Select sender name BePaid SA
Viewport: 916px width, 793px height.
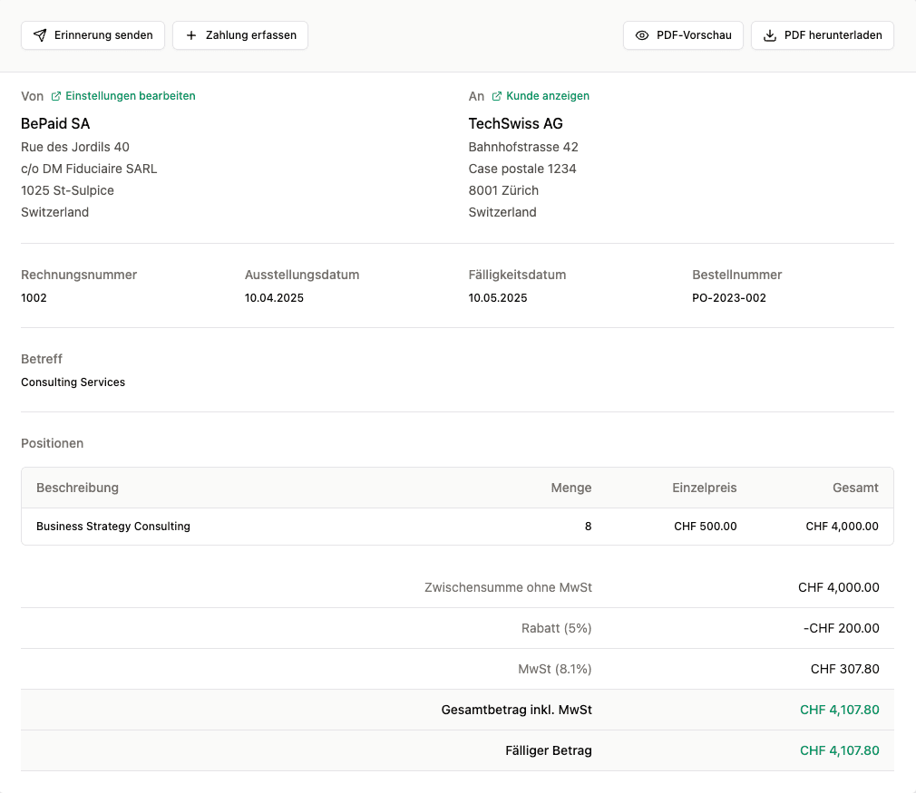[x=55, y=124]
